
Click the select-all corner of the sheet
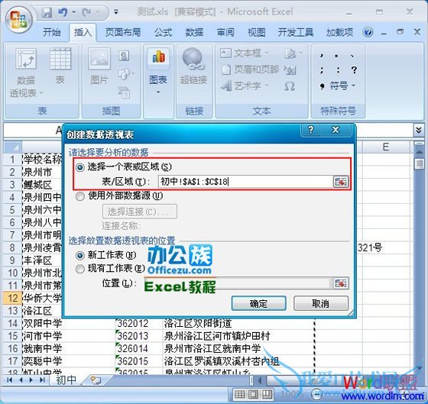point(12,147)
